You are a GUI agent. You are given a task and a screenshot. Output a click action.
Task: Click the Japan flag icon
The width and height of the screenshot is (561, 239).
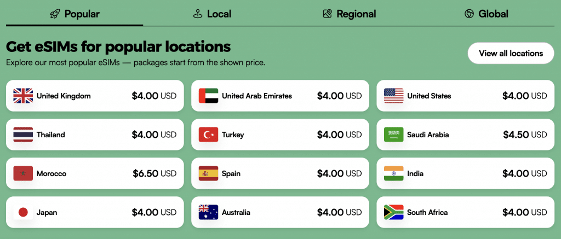(23, 212)
